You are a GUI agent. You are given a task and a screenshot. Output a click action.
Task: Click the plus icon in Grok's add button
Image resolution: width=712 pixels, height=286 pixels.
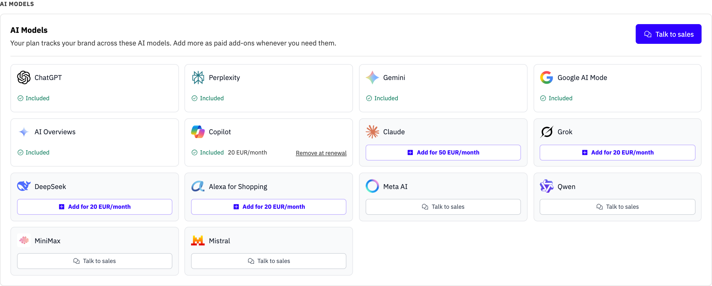pyautogui.click(x=585, y=153)
